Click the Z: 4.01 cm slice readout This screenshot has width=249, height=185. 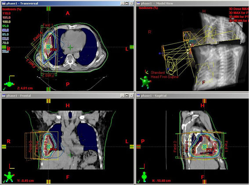25,88
